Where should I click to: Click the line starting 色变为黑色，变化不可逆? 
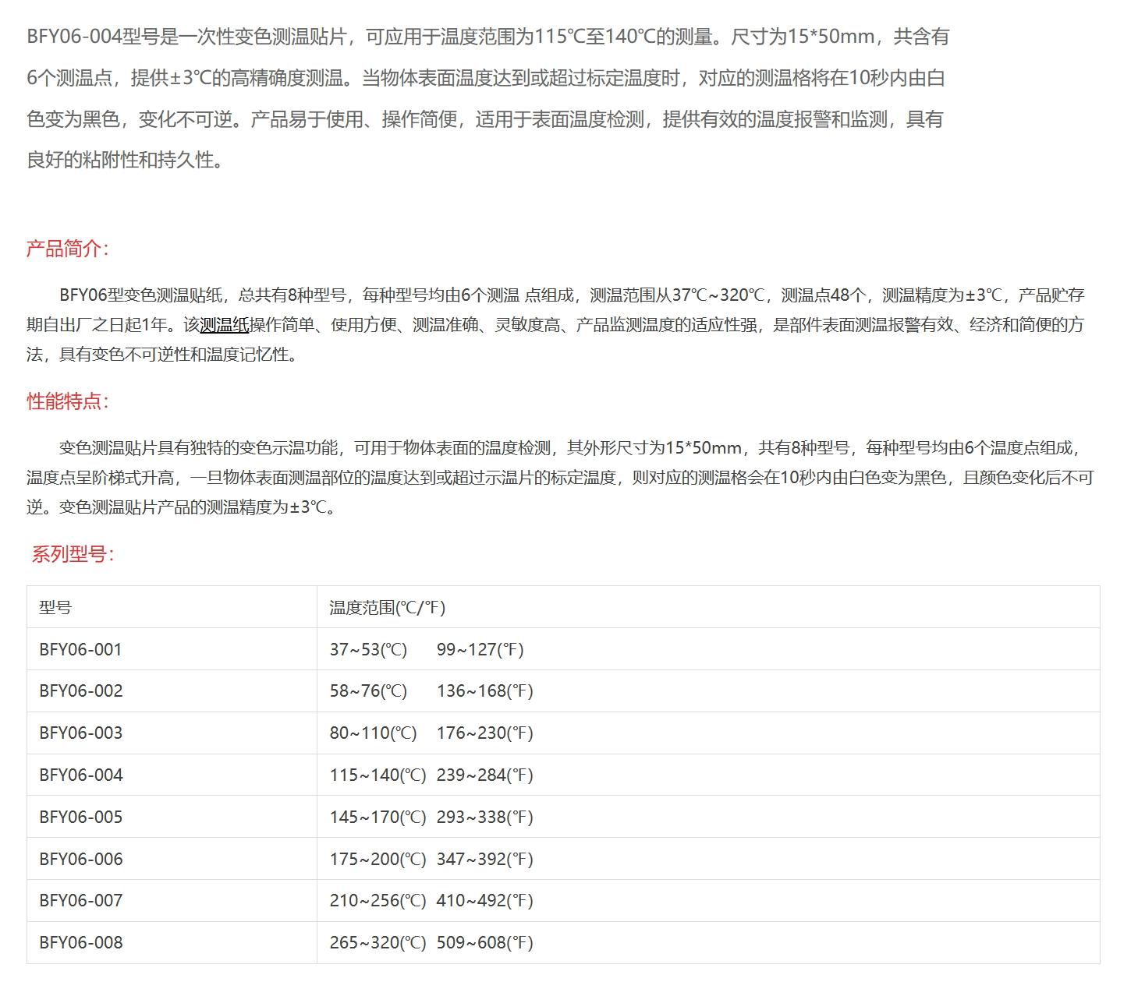point(485,119)
